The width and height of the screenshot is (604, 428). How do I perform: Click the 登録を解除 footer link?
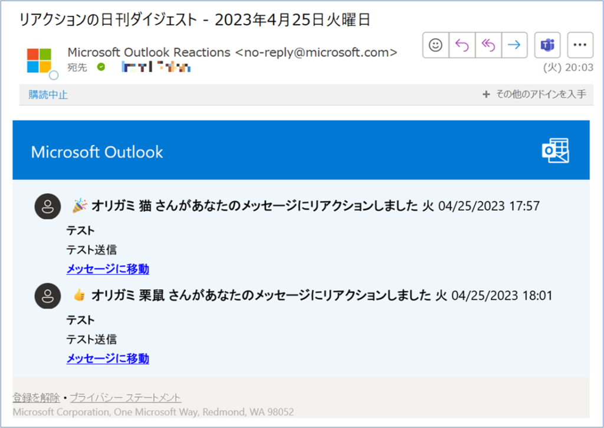point(36,398)
